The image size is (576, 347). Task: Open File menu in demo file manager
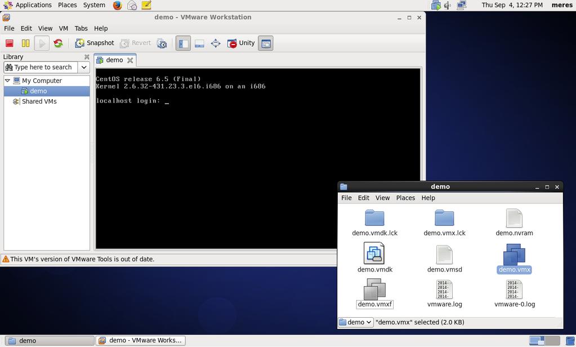point(346,198)
